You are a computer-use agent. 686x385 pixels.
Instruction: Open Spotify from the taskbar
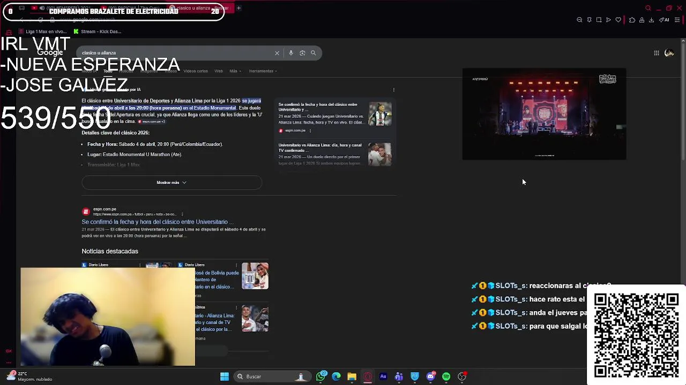tap(446, 376)
